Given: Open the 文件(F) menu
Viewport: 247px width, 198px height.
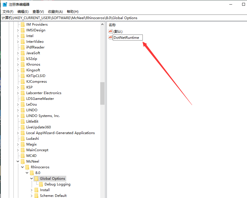Looking at the screenshot, I should point(8,12).
